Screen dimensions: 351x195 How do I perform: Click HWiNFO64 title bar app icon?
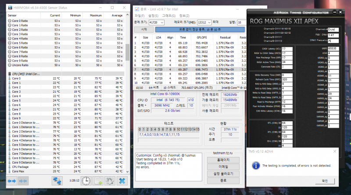pos(10,7)
